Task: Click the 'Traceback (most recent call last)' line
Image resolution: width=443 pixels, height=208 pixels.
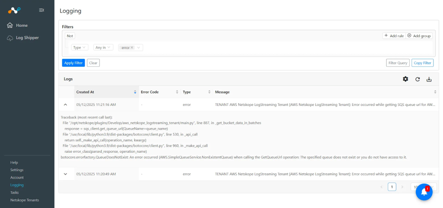Action: pos(87,117)
